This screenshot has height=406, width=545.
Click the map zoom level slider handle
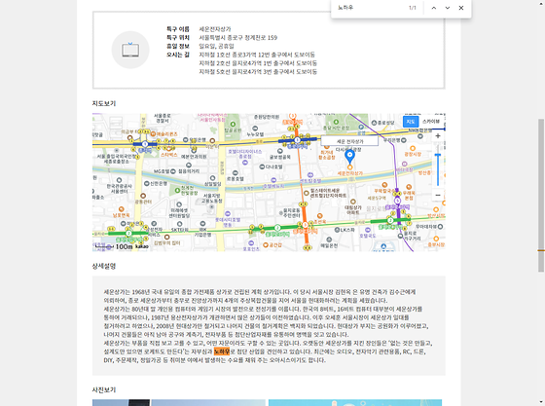pyautogui.click(x=438, y=155)
